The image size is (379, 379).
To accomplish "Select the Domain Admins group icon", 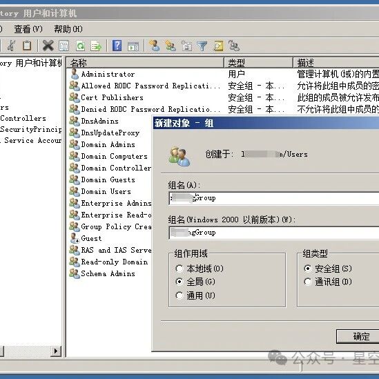I will pos(75,144).
